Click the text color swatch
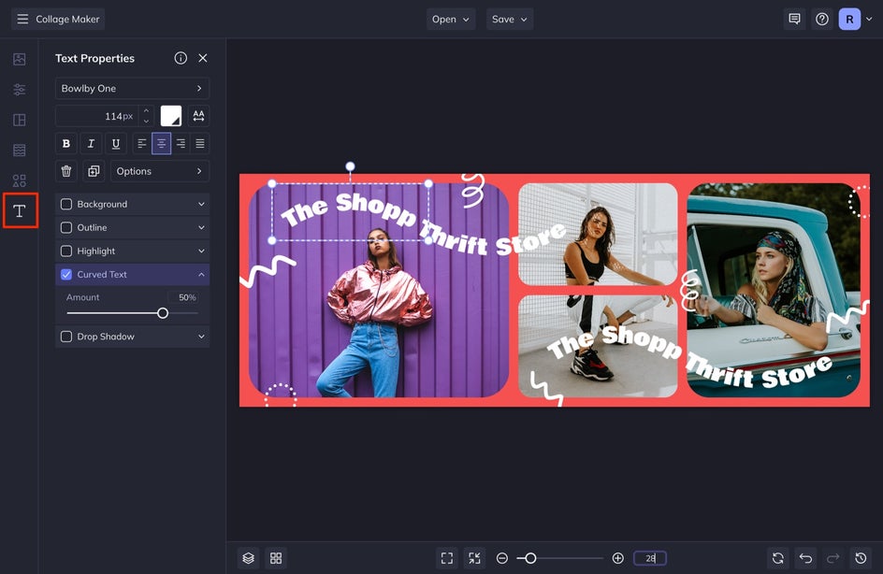 (171, 116)
